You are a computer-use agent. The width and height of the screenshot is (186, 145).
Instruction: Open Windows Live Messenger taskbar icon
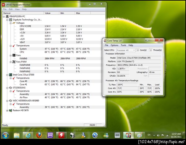point(106,135)
